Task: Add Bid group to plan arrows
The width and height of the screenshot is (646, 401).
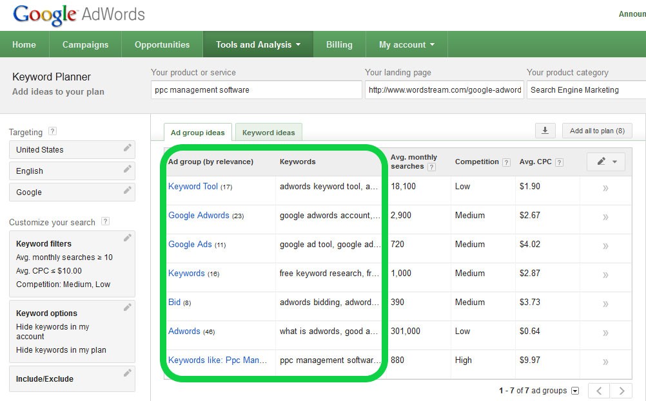Action: pos(605,304)
